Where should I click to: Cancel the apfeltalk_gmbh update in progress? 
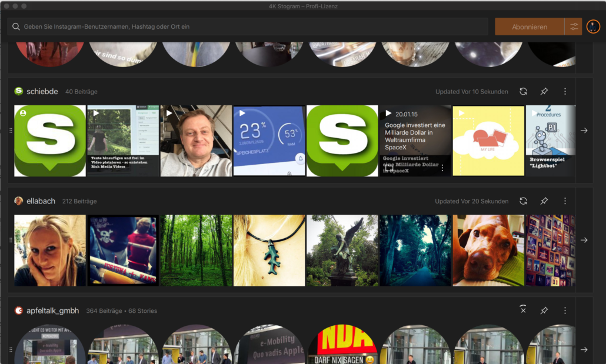(523, 310)
